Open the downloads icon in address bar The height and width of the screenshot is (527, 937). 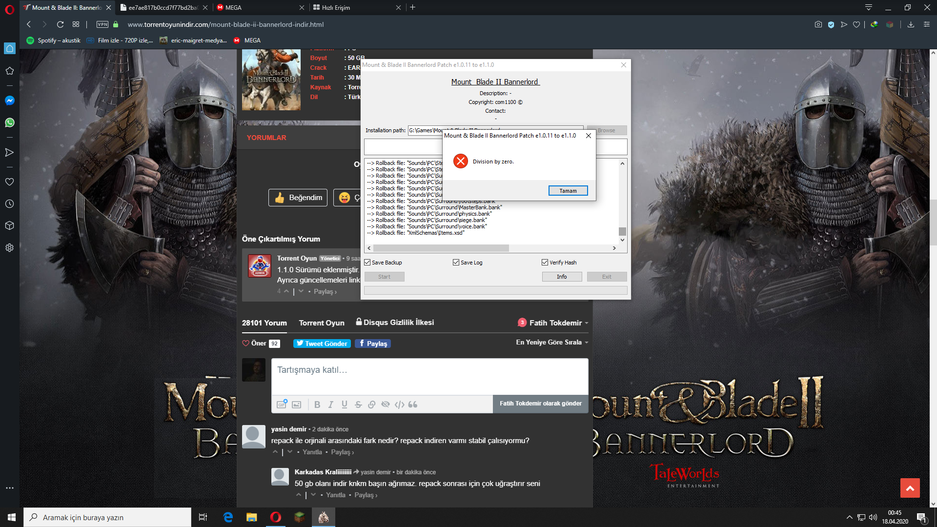click(x=911, y=24)
